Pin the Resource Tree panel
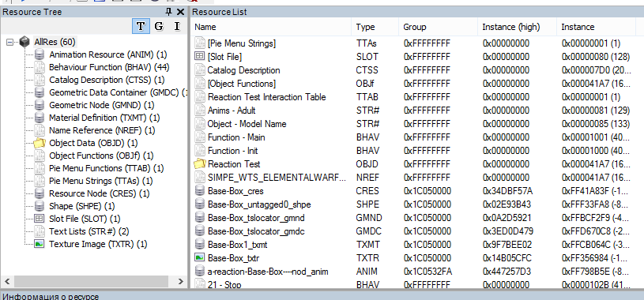644x300 pixels. tap(168, 12)
